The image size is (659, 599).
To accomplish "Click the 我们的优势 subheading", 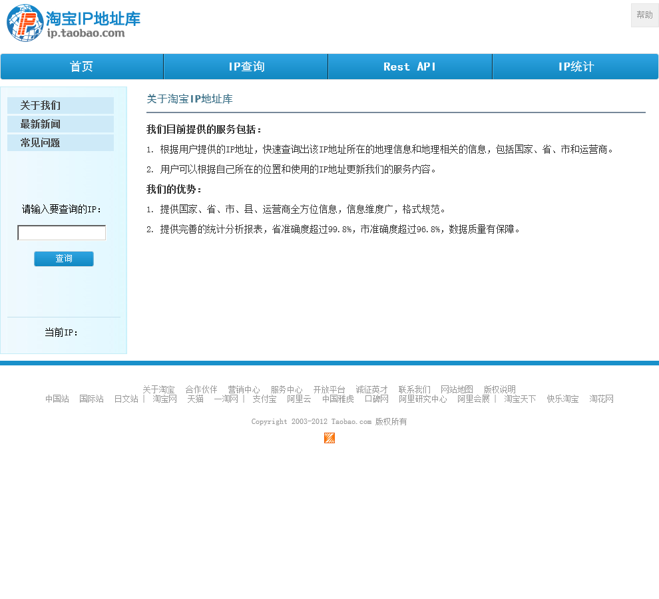I will (x=174, y=189).
